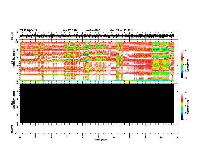This screenshot has width=199, height=154.
Task: Click the "-10" label on ch.1 color scale
Action: click(x=186, y=78)
